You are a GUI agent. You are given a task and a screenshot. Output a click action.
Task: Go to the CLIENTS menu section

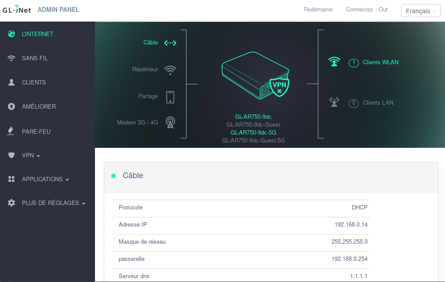pos(34,82)
